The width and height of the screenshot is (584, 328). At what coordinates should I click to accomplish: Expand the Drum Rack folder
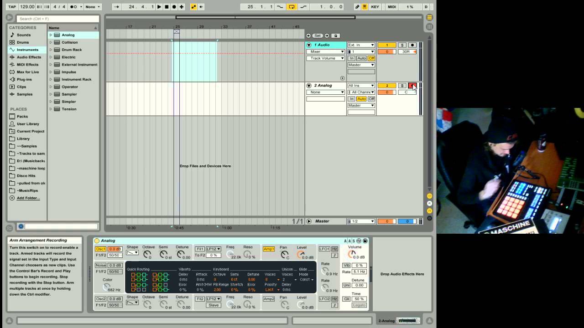click(x=51, y=50)
